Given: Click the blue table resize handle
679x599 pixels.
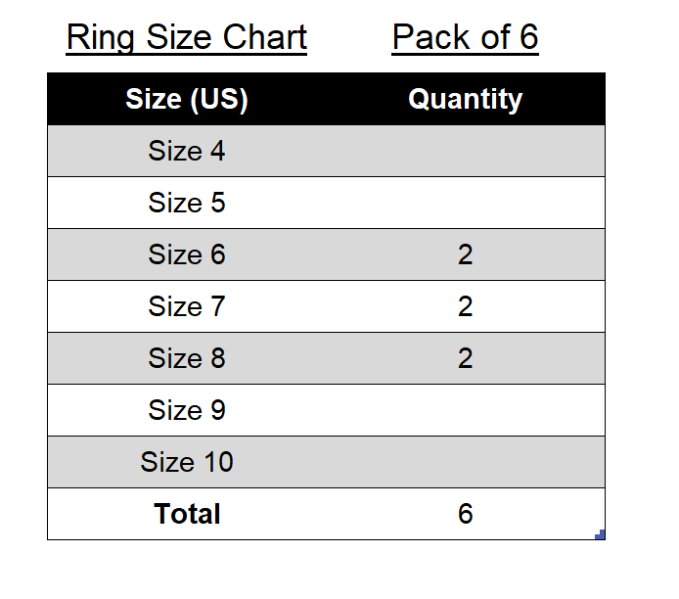Looking at the screenshot, I should 601,534.
